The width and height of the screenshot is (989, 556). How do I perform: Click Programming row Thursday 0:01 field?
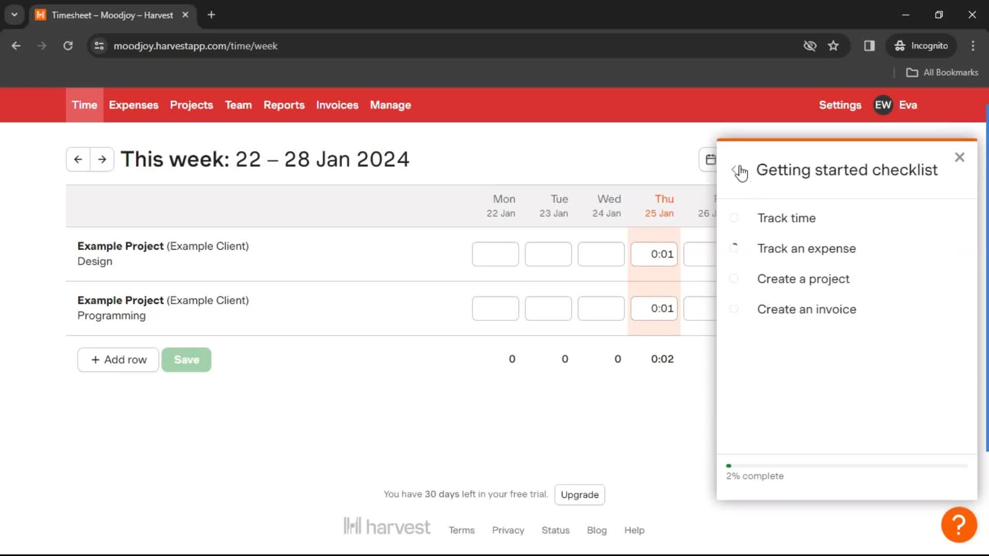654,308
